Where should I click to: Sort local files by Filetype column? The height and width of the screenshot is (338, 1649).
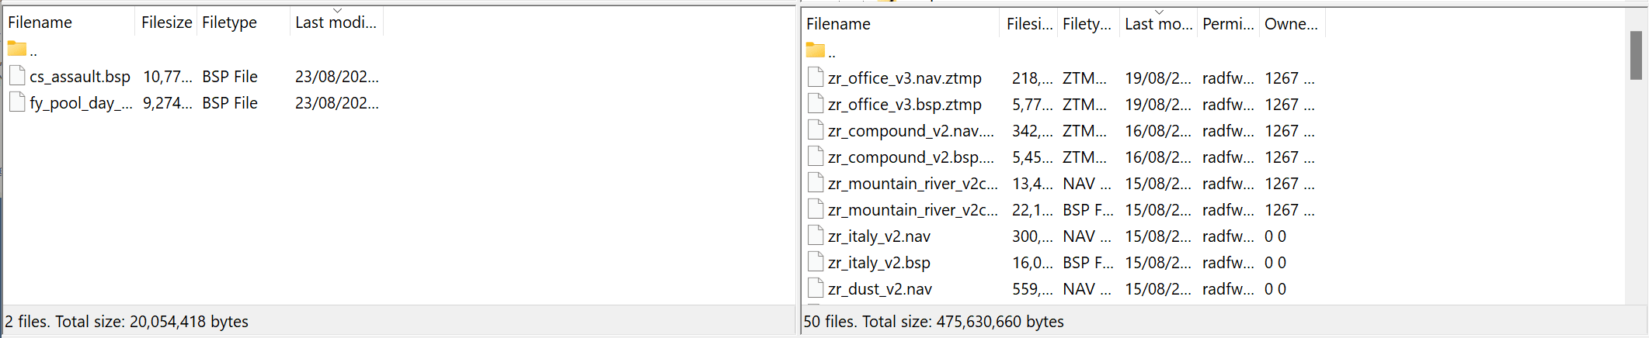coord(242,22)
